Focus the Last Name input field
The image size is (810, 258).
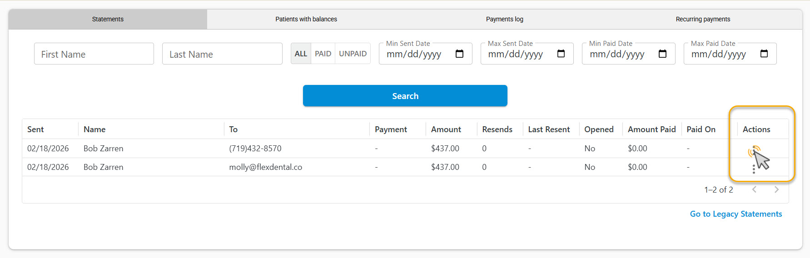(222, 54)
